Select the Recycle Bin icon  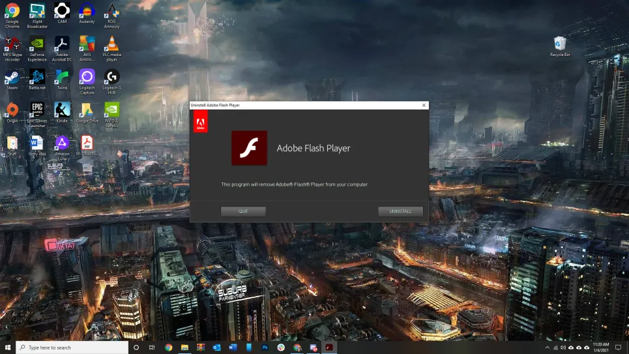click(x=560, y=46)
